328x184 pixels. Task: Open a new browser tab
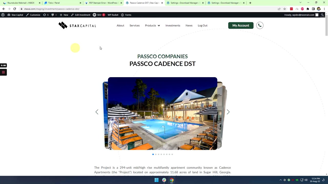coord(250,3)
